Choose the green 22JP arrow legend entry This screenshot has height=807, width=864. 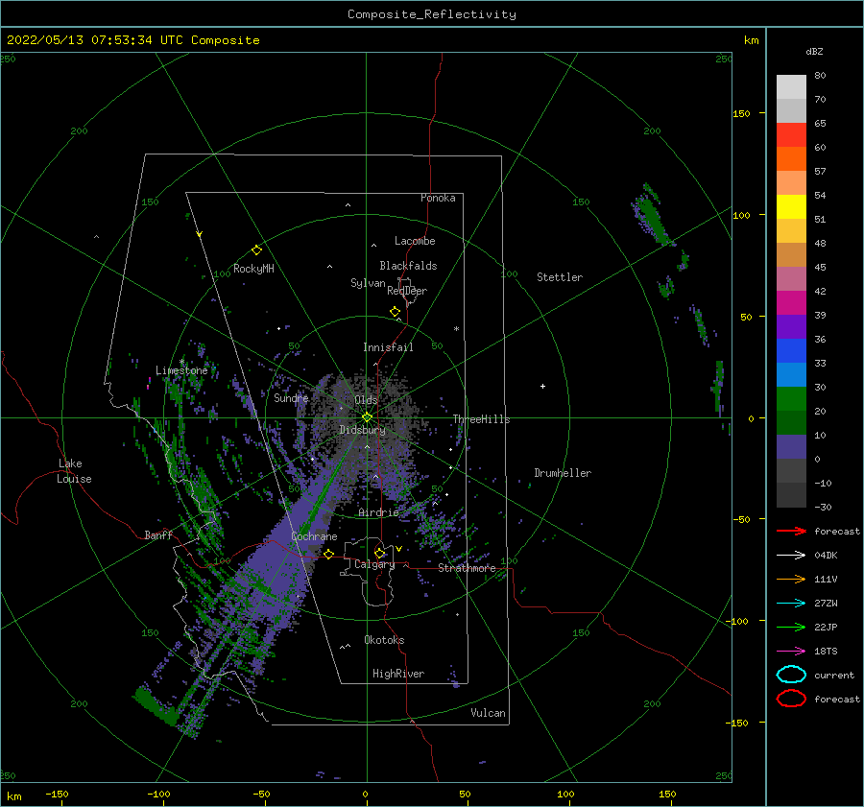tap(791, 627)
